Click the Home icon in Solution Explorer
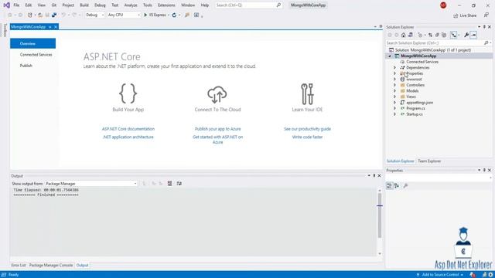Viewport: 495px width, 278px height. click(404, 35)
